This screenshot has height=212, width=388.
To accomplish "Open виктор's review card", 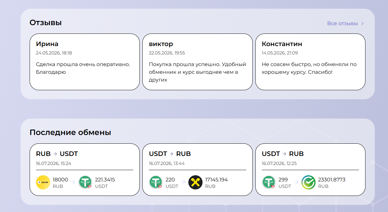I will (x=197, y=62).
